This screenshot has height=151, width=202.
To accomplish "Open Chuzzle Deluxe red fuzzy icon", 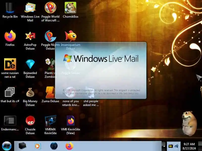I will (30, 125).
